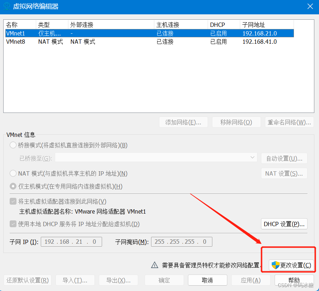Click VMnet1 type 仅主机... cell
Screen dimensions: 319x291
pyautogui.click(x=49, y=33)
